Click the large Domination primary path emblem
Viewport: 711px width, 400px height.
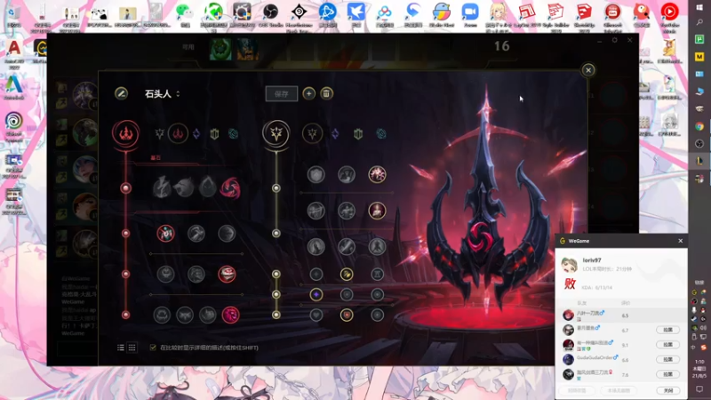(125, 134)
